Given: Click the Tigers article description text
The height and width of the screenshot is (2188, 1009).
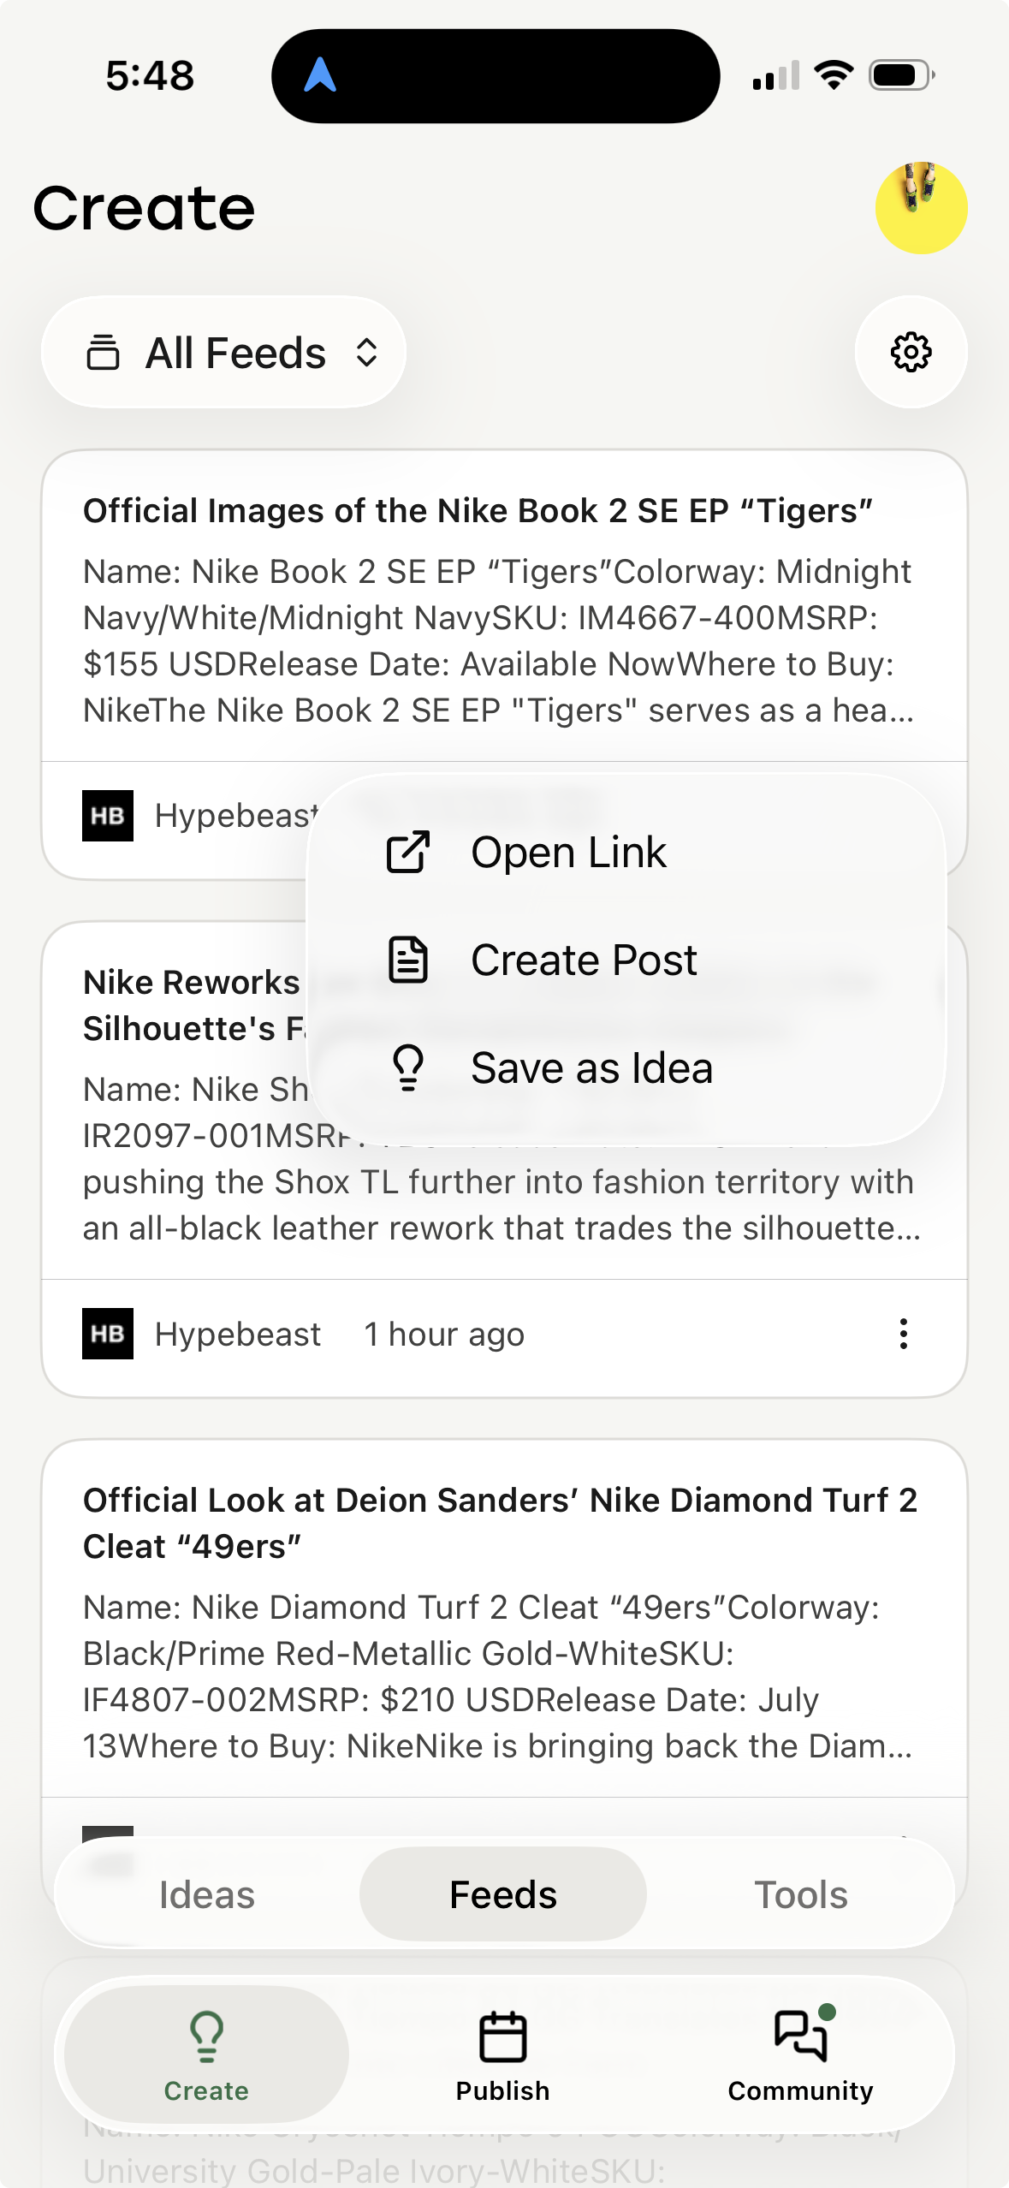Looking at the screenshot, I should [499, 641].
